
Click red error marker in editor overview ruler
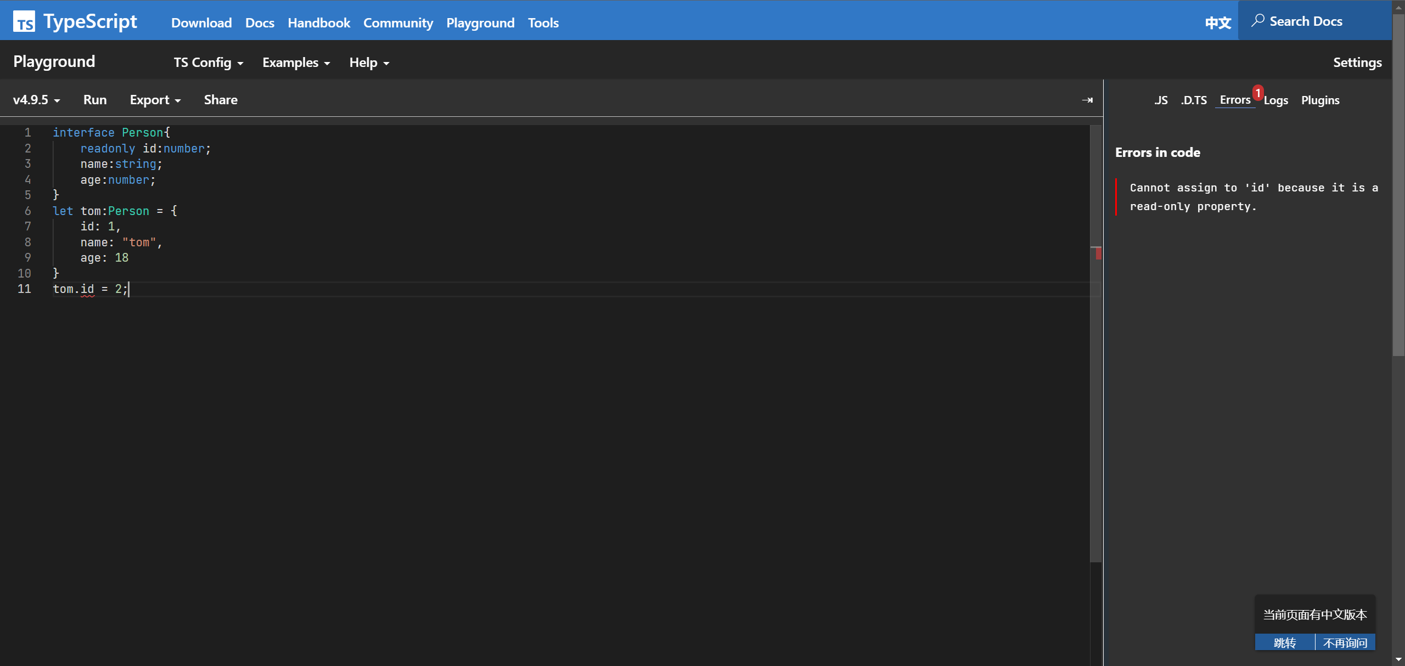[1098, 253]
